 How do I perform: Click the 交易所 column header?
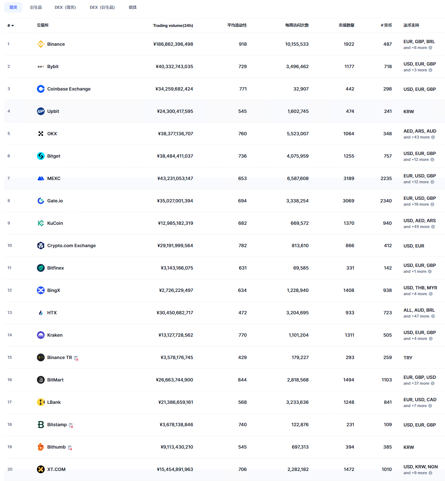(43, 25)
